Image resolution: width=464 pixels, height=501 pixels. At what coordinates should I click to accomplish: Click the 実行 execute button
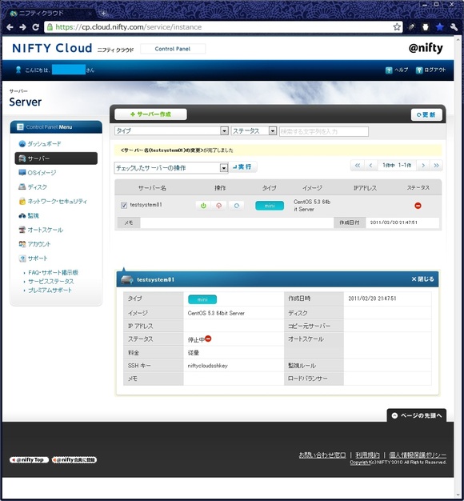(x=242, y=166)
